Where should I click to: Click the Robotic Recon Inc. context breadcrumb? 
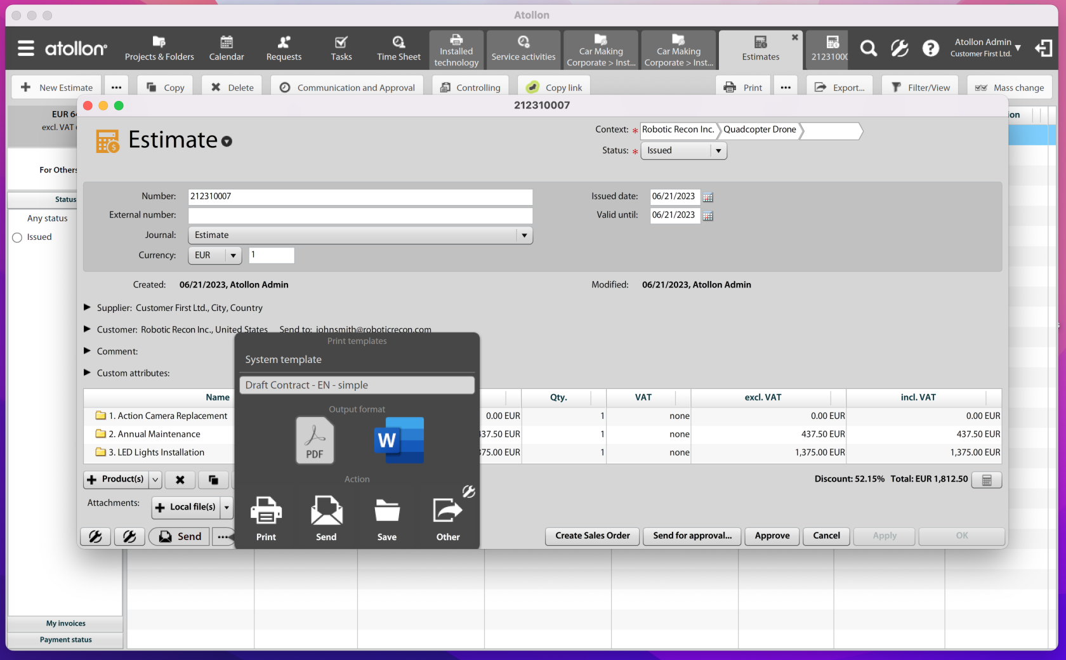678,130
